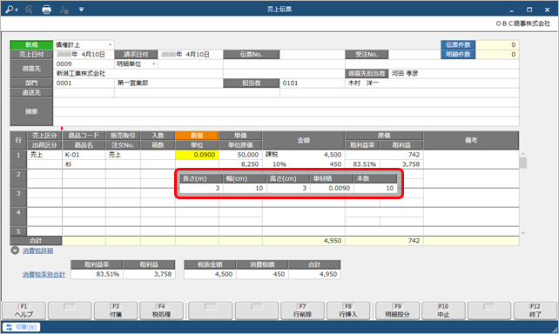Open the 明細単位 dropdown
The height and width of the screenshot is (334, 559).
(x=153, y=64)
